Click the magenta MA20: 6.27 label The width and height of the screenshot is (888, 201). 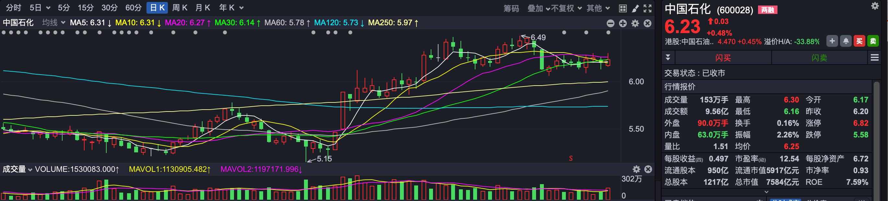[x=188, y=23]
